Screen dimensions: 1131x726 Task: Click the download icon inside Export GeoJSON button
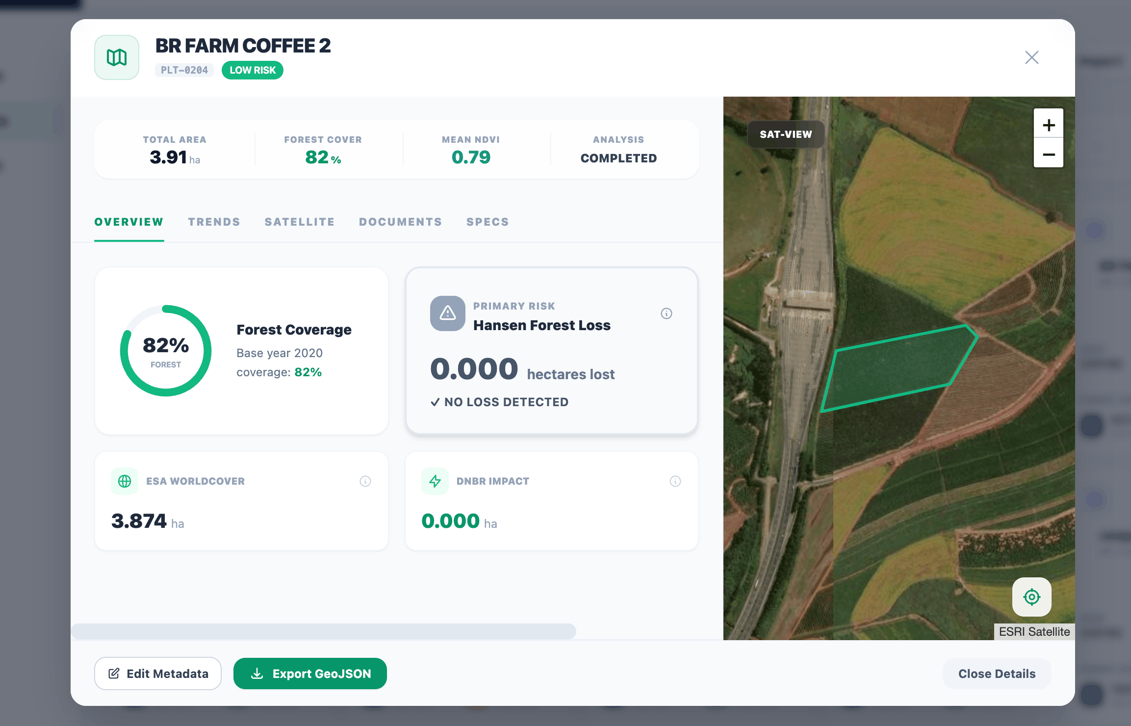[x=257, y=673]
